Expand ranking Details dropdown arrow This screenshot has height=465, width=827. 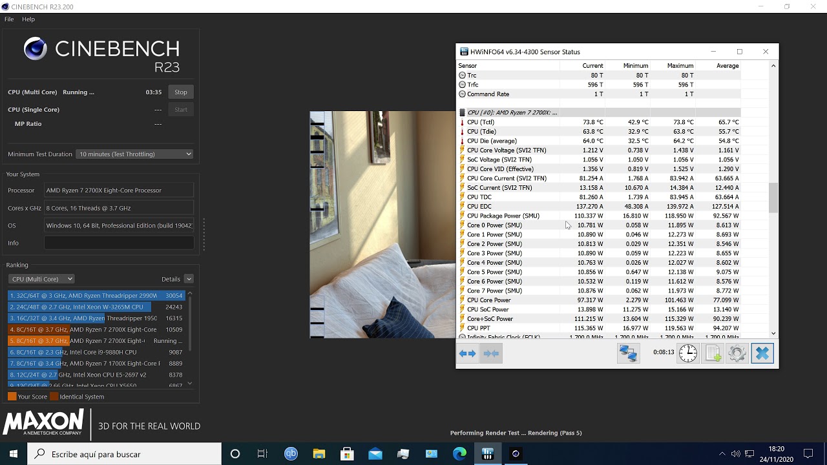coord(189,279)
